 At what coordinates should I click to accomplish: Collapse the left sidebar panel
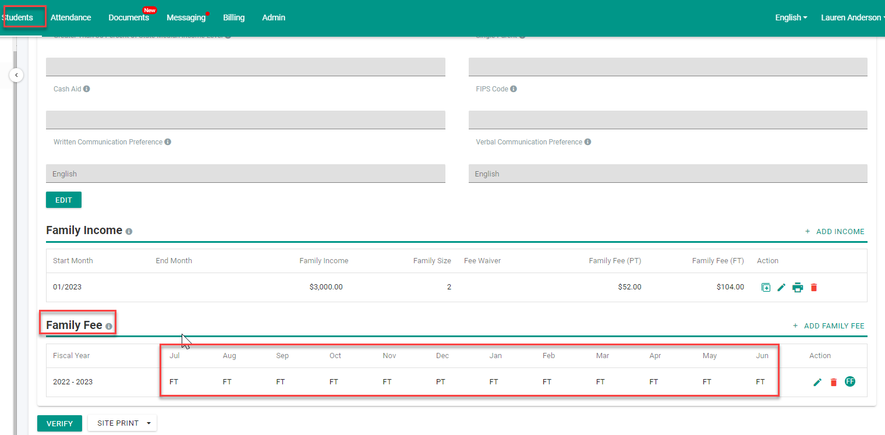[16, 75]
